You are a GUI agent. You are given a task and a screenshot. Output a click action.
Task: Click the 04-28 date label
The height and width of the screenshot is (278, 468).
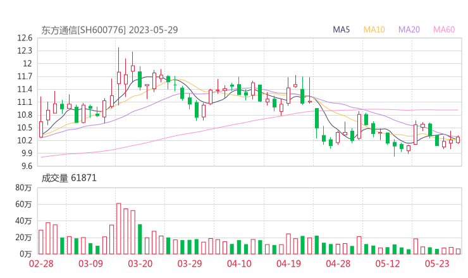tap(338, 263)
